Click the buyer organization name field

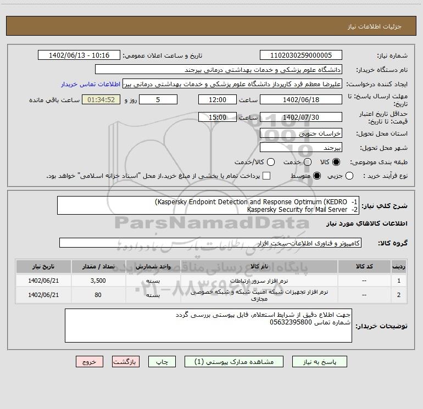tap(219, 69)
